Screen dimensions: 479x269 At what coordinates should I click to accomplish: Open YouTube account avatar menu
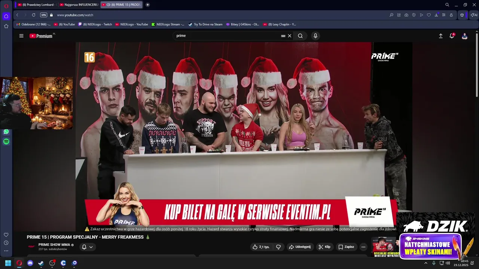point(464,36)
